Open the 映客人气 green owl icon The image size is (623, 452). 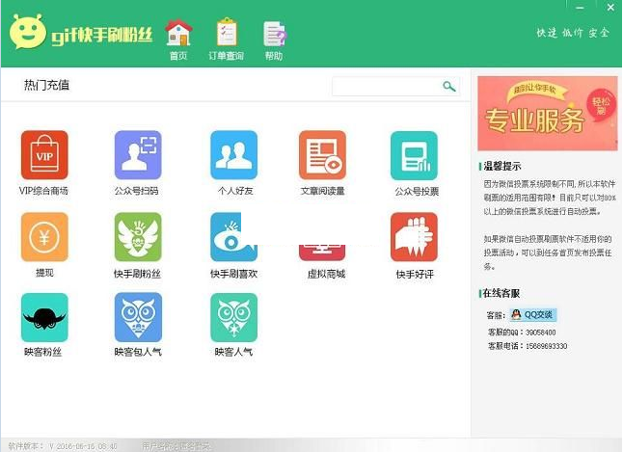pos(234,318)
